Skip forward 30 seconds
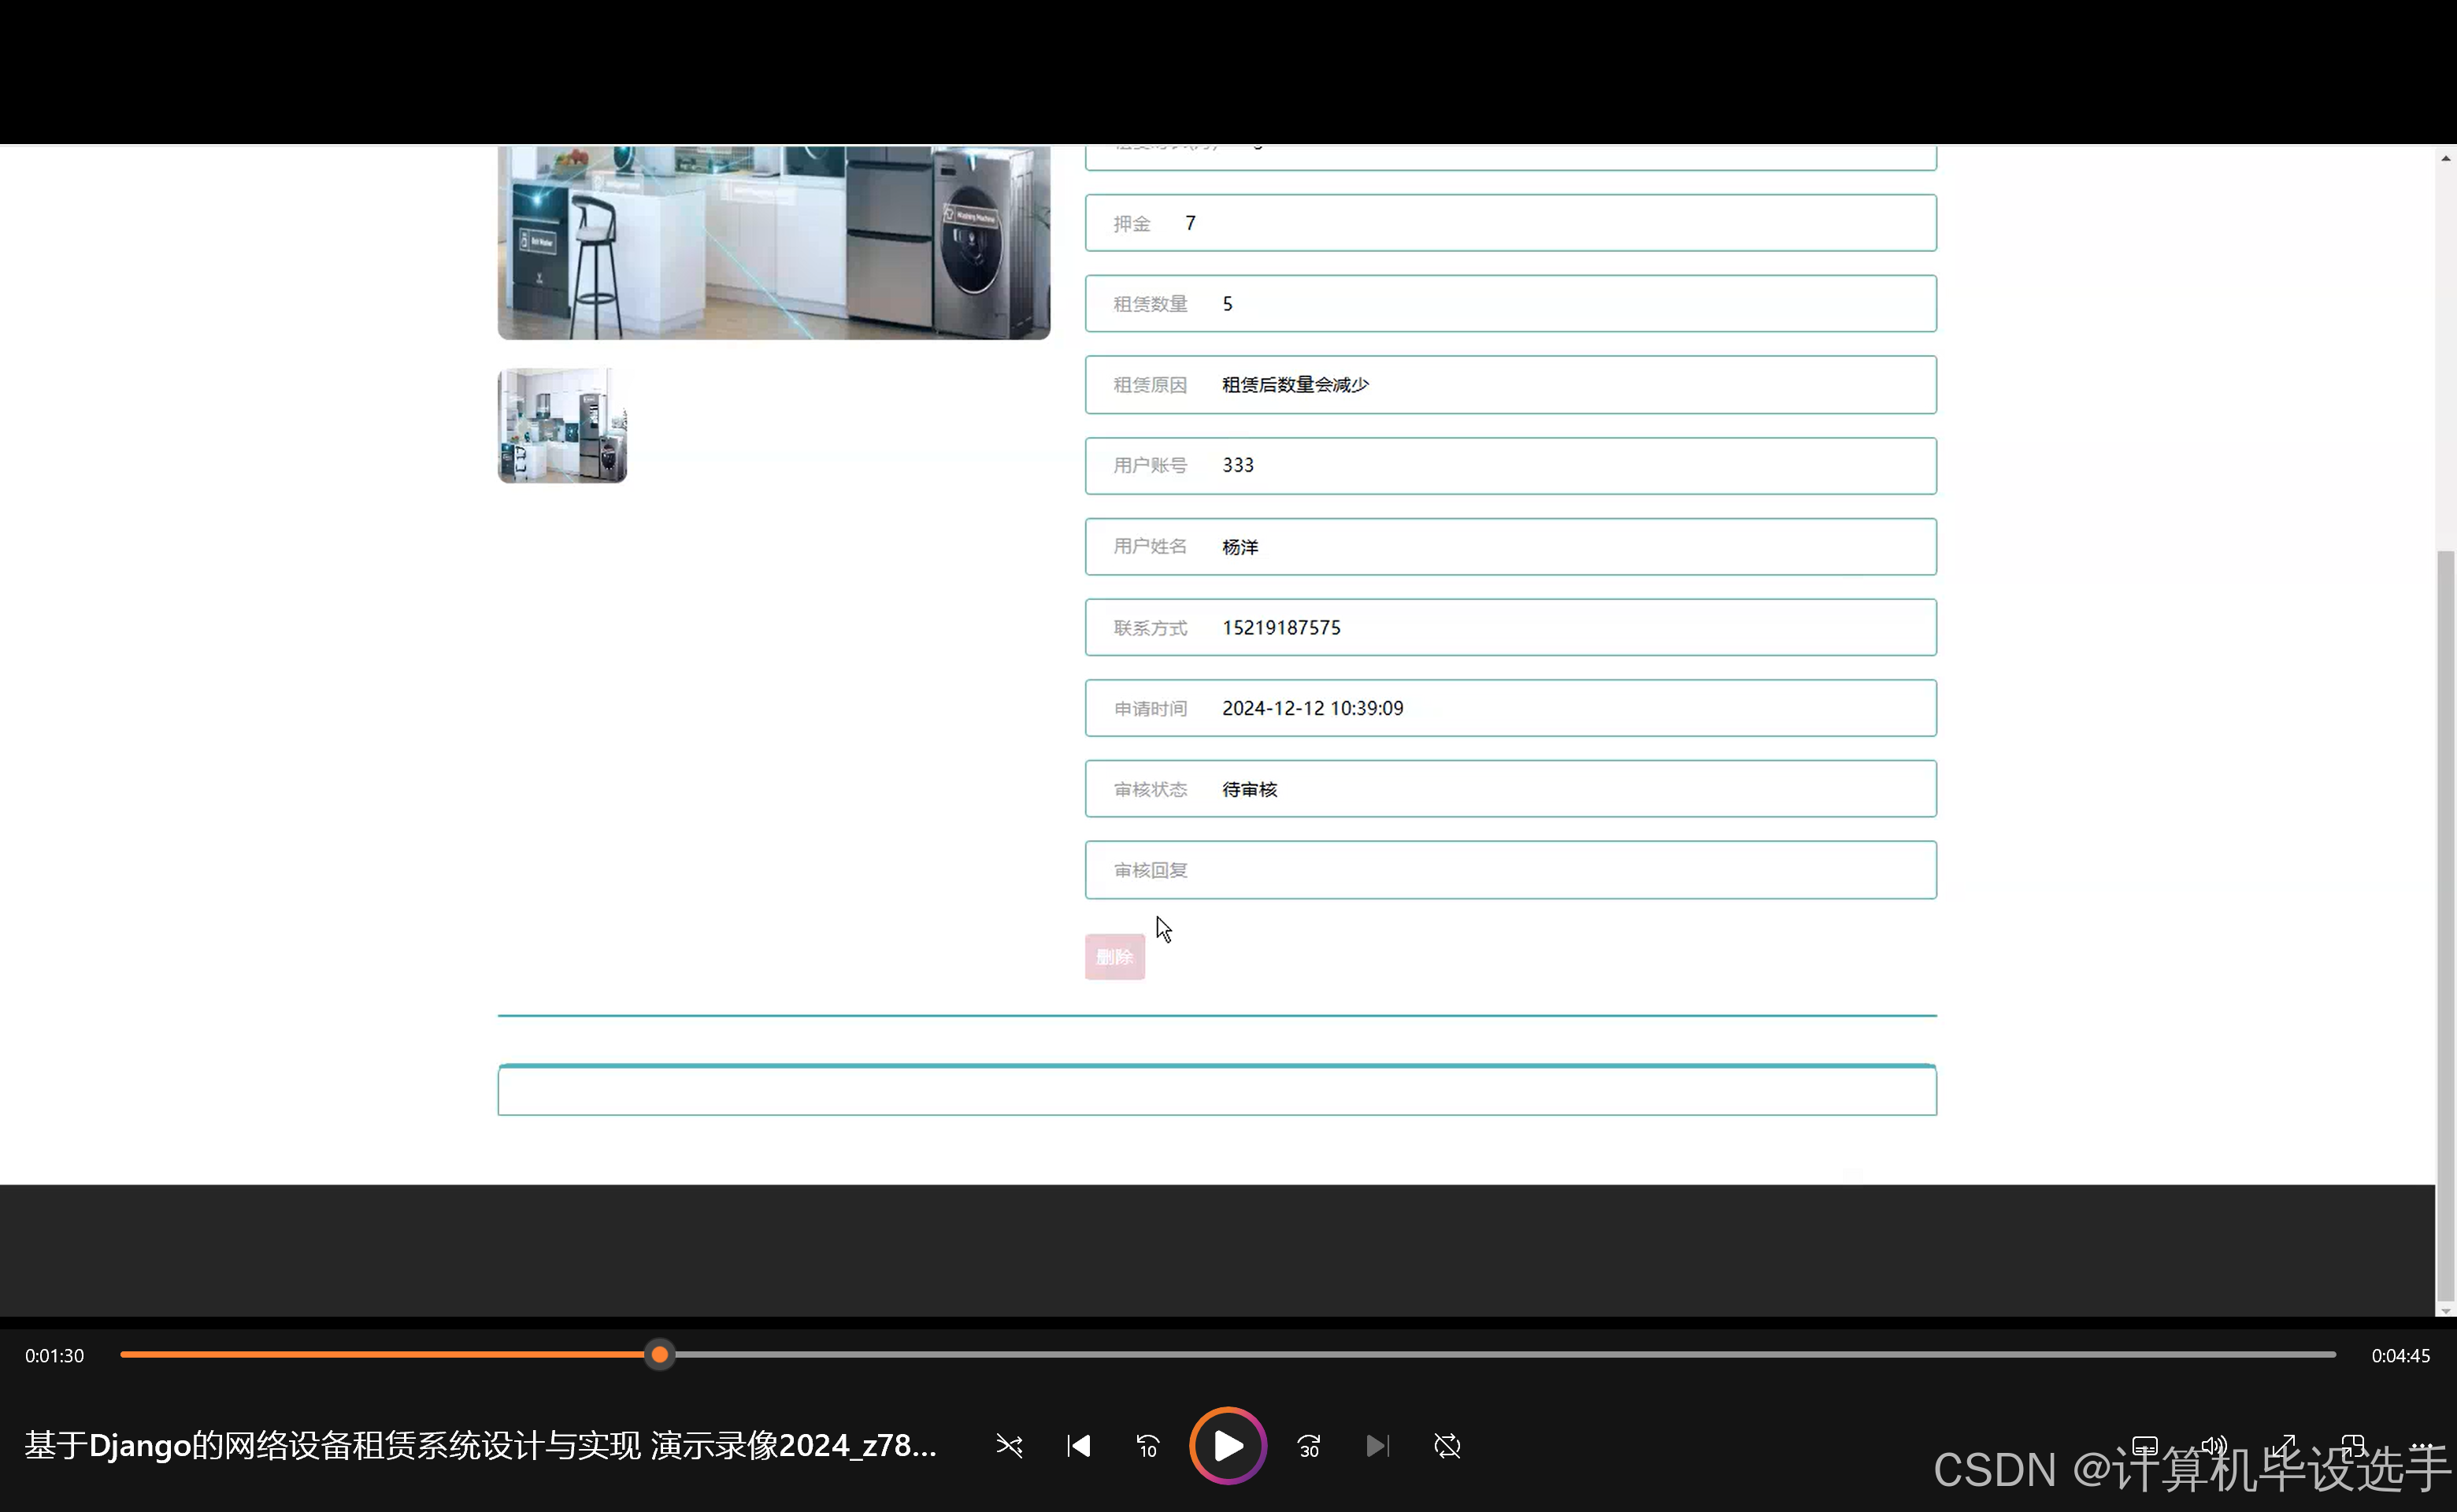Image resolution: width=2457 pixels, height=1512 pixels. (x=1309, y=1446)
